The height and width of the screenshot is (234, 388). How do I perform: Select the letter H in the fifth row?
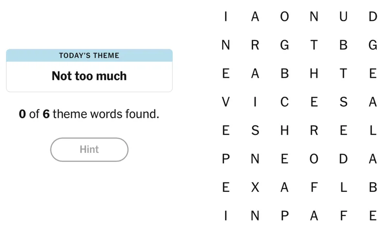[285, 131]
